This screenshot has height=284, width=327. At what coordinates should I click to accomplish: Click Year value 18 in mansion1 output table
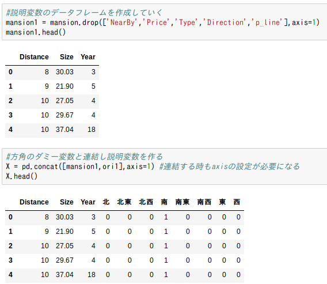coord(92,130)
